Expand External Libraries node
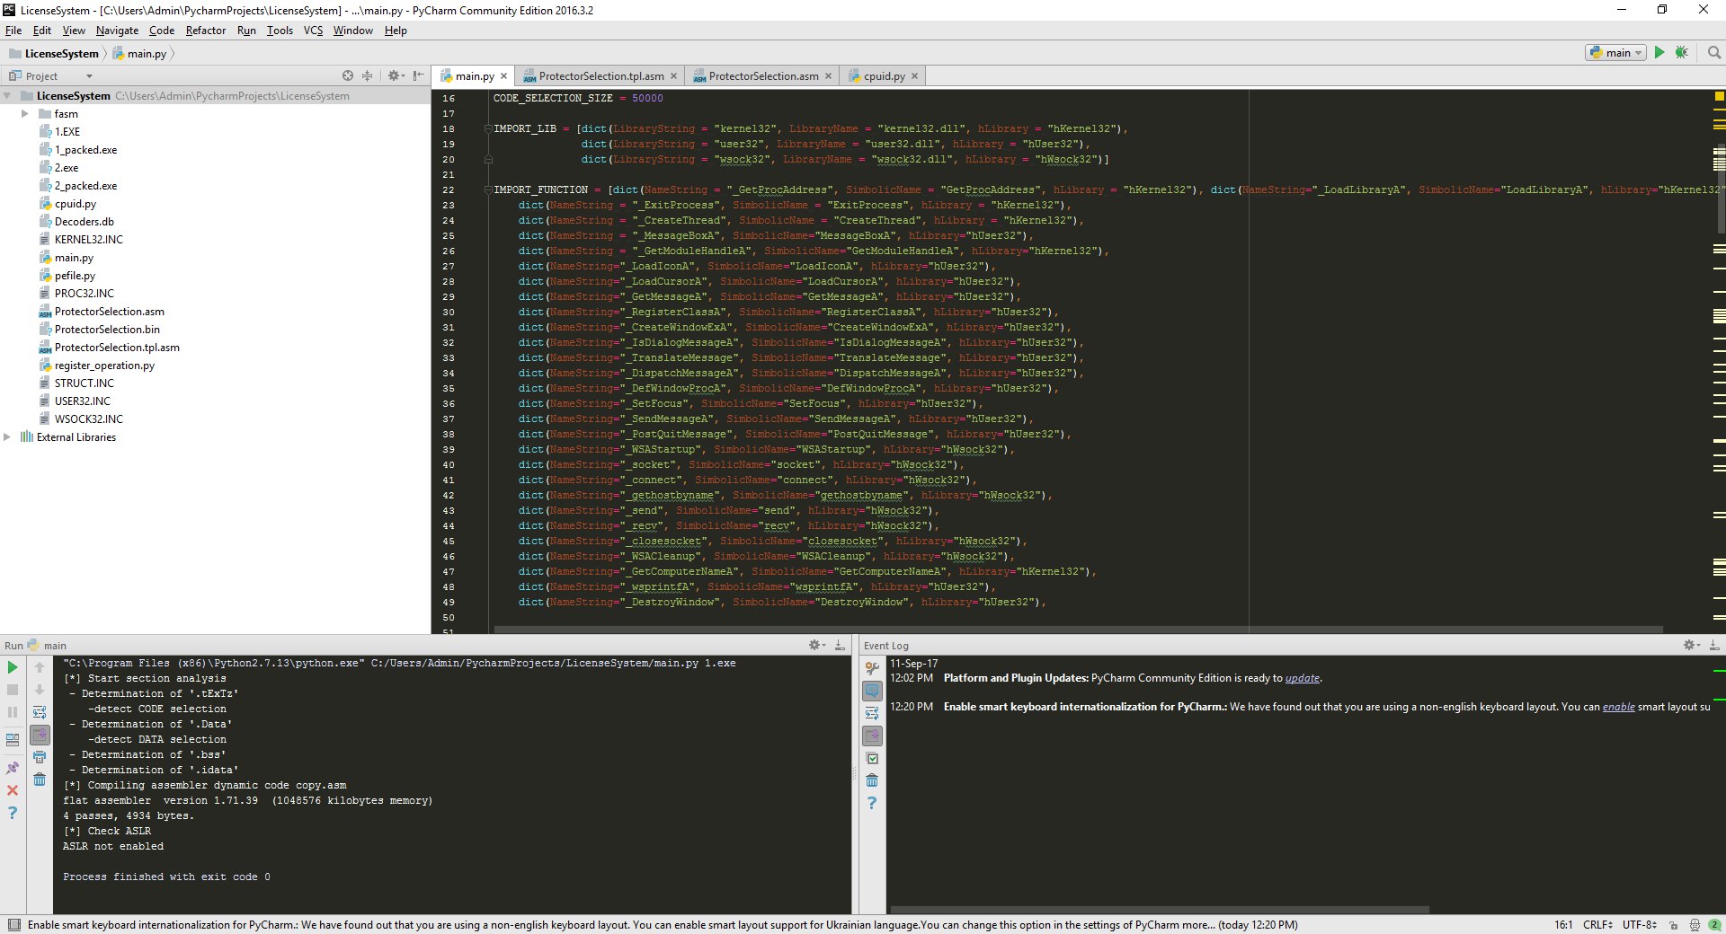The height and width of the screenshot is (934, 1726). 7,437
